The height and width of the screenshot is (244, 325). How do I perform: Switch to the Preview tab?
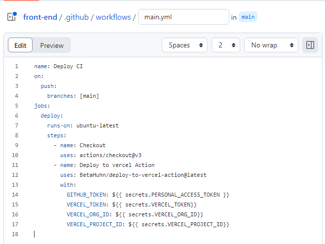click(x=52, y=45)
